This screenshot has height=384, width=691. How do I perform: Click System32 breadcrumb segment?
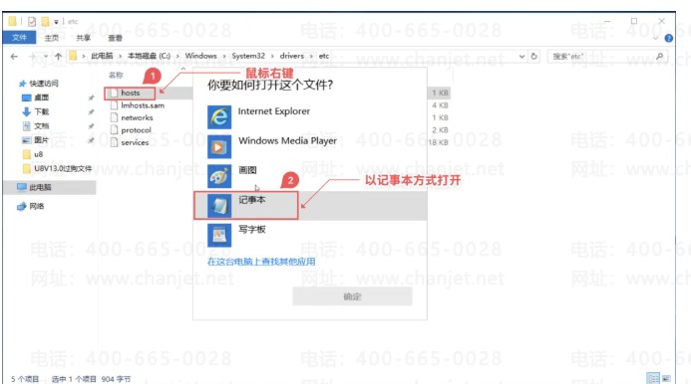click(x=248, y=56)
